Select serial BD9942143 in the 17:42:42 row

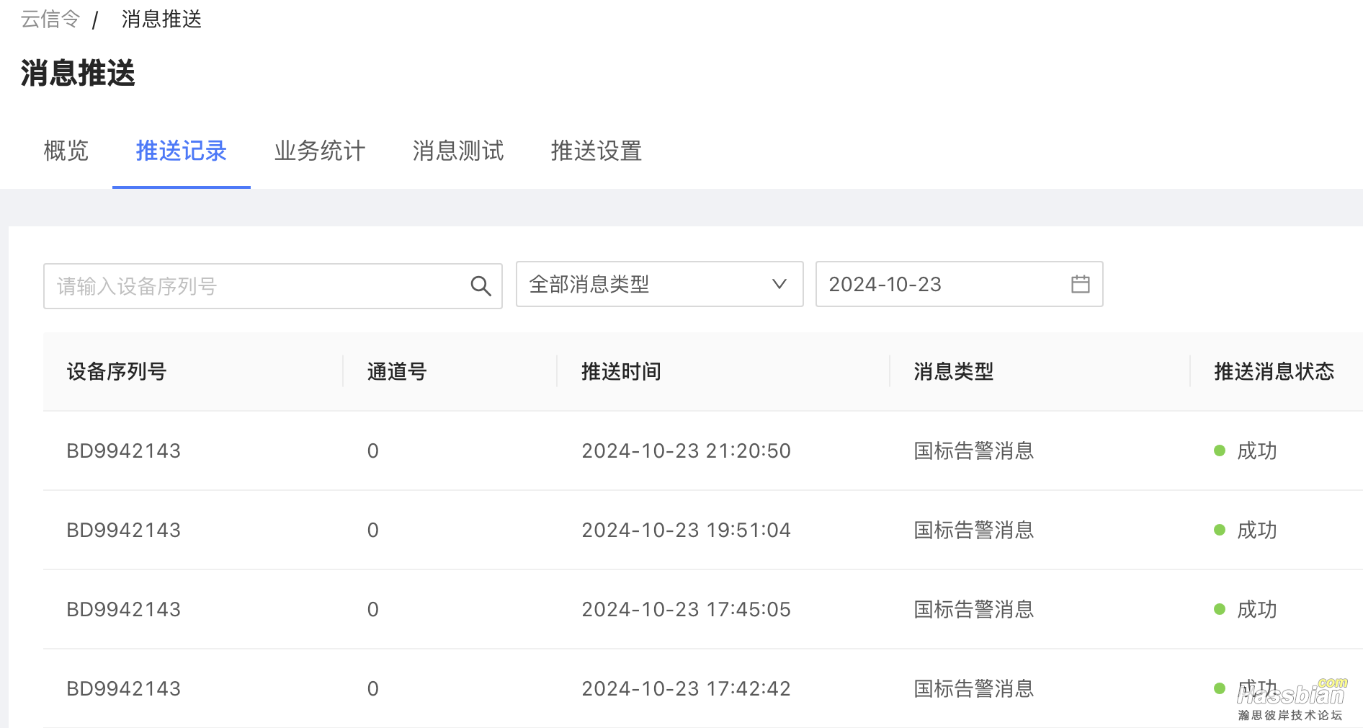pyautogui.click(x=123, y=688)
